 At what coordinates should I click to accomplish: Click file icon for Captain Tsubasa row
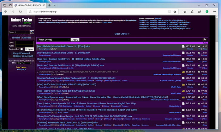[x=183, y=78]
